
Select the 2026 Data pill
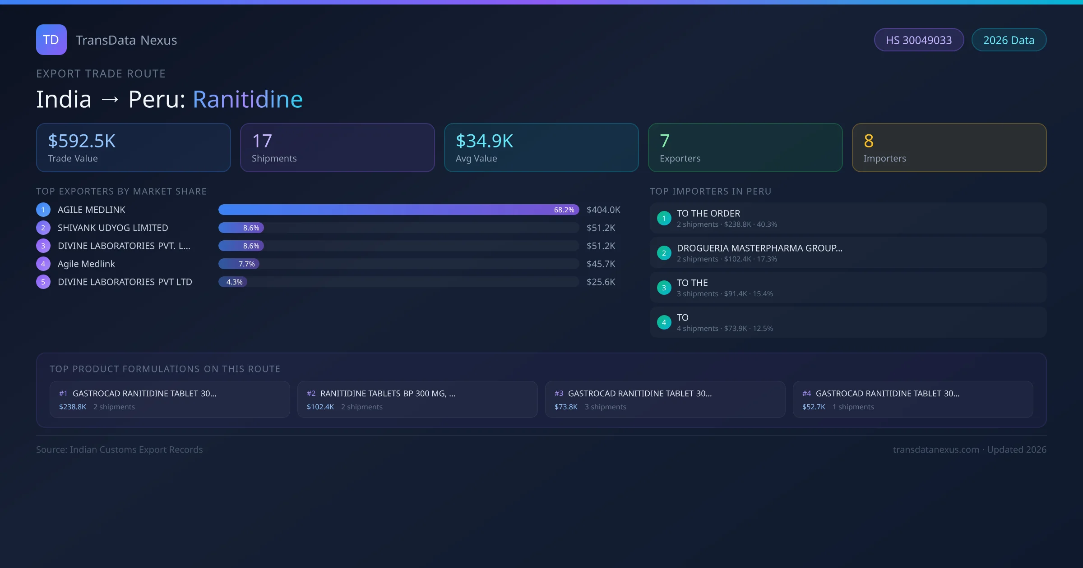[1009, 40]
